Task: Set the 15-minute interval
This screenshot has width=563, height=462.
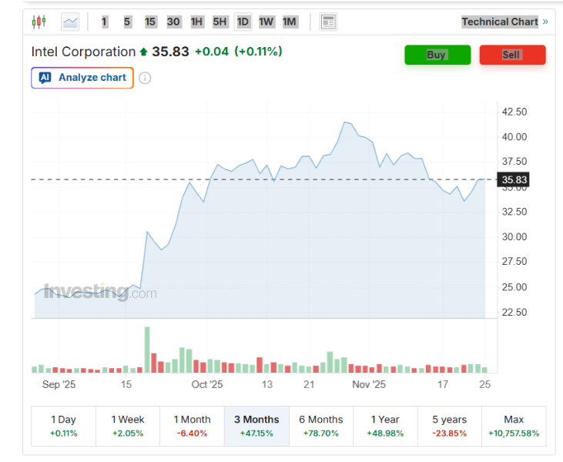Action: (150, 22)
